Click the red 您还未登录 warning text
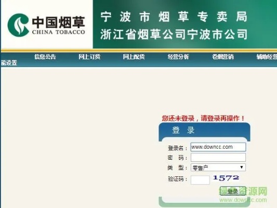The height and width of the screenshot is (208, 277). 203,118
